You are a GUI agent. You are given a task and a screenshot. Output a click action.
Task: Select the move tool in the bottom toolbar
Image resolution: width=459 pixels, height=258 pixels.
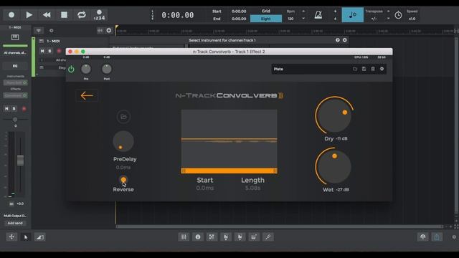(11, 237)
